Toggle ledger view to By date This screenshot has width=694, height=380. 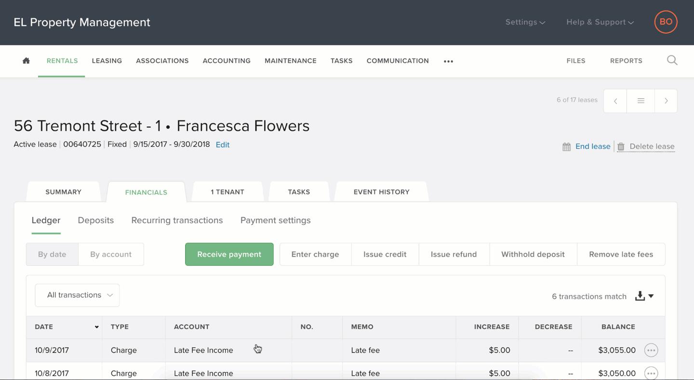[x=52, y=254]
